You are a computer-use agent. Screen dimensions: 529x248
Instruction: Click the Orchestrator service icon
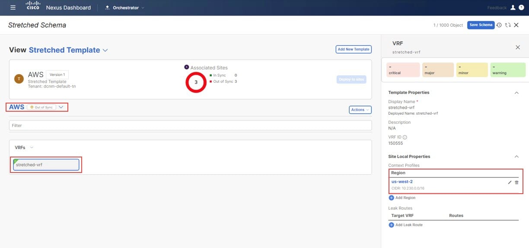click(107, 8)
